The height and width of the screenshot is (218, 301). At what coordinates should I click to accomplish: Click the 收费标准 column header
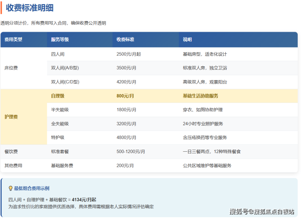[125, 40]
